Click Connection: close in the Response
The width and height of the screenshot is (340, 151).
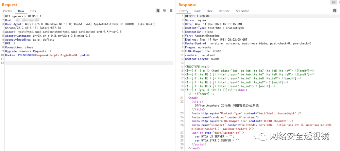coord(199,32)
